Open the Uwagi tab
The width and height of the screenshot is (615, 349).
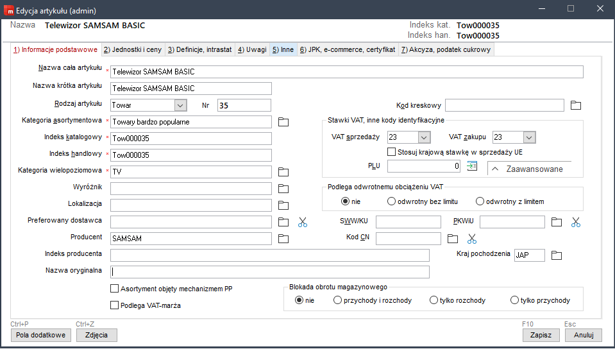252,49
